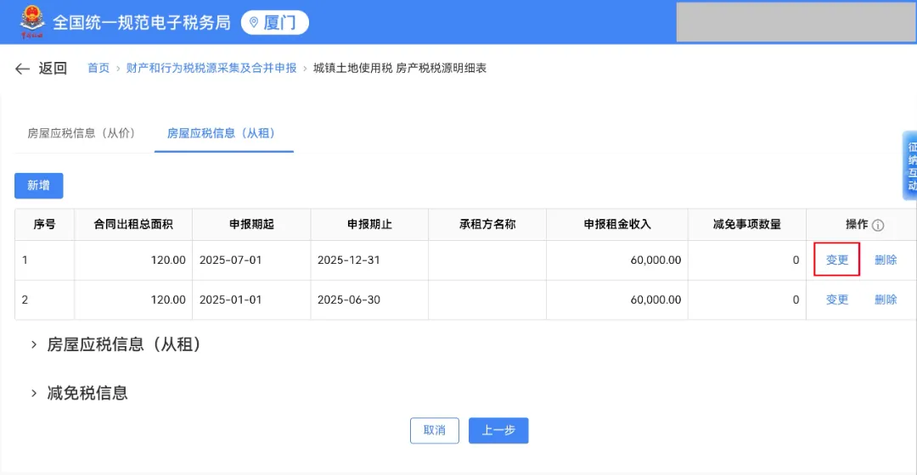This screenshot has width=917, height=475.
Task: Click 删除 for row 1
Action: pos(886,260)
